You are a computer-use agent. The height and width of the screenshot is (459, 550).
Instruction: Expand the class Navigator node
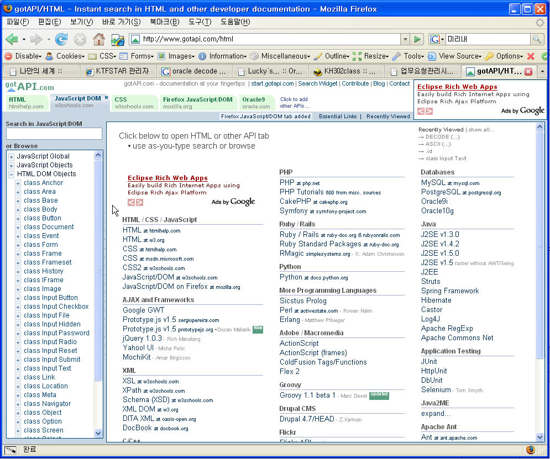coord(18,404)
